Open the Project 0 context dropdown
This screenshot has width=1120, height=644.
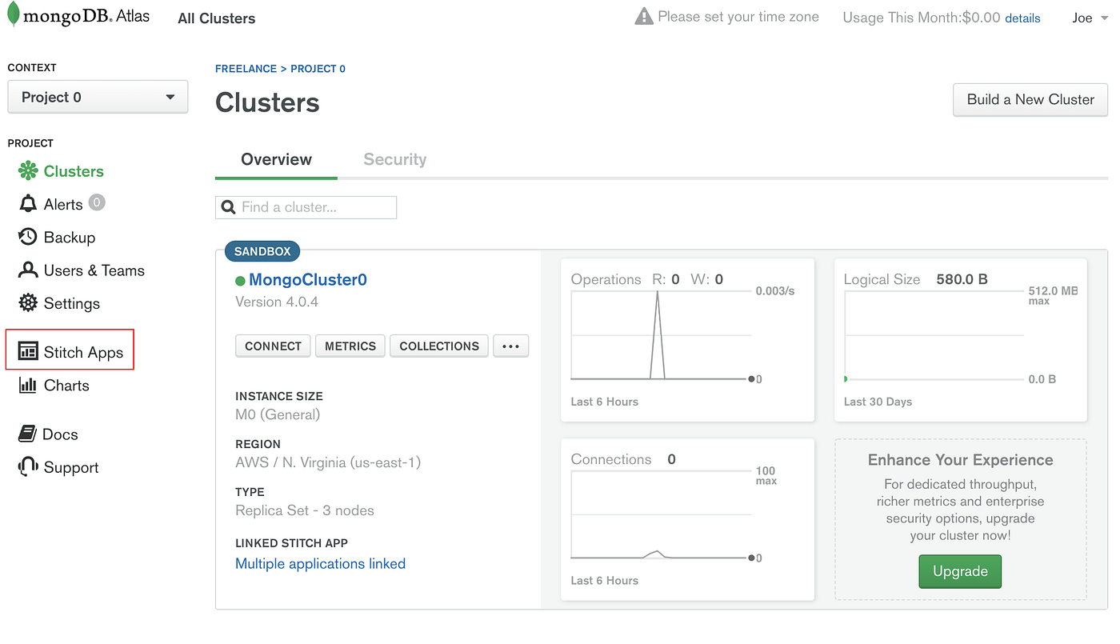(98, 96)
